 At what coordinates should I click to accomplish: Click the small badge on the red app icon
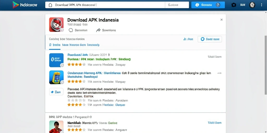pyautogui.click(x=62, y=30)
